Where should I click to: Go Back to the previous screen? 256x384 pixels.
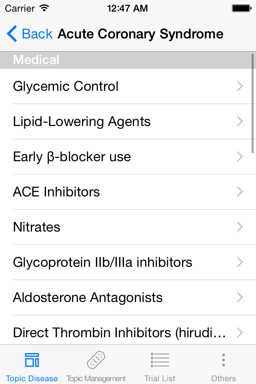click(30, 34)
